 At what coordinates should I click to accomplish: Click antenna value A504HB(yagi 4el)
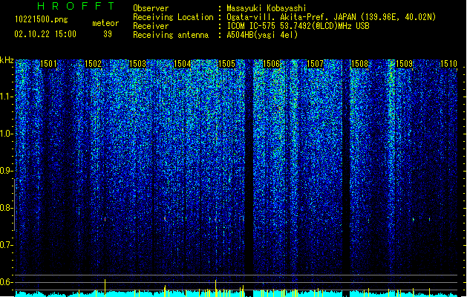pyautogui.click(x=262, y=35)
